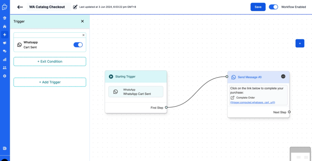Click the Next Step output connector
The height and width of the screenshot is (161, 312).
tap(289, 112)
